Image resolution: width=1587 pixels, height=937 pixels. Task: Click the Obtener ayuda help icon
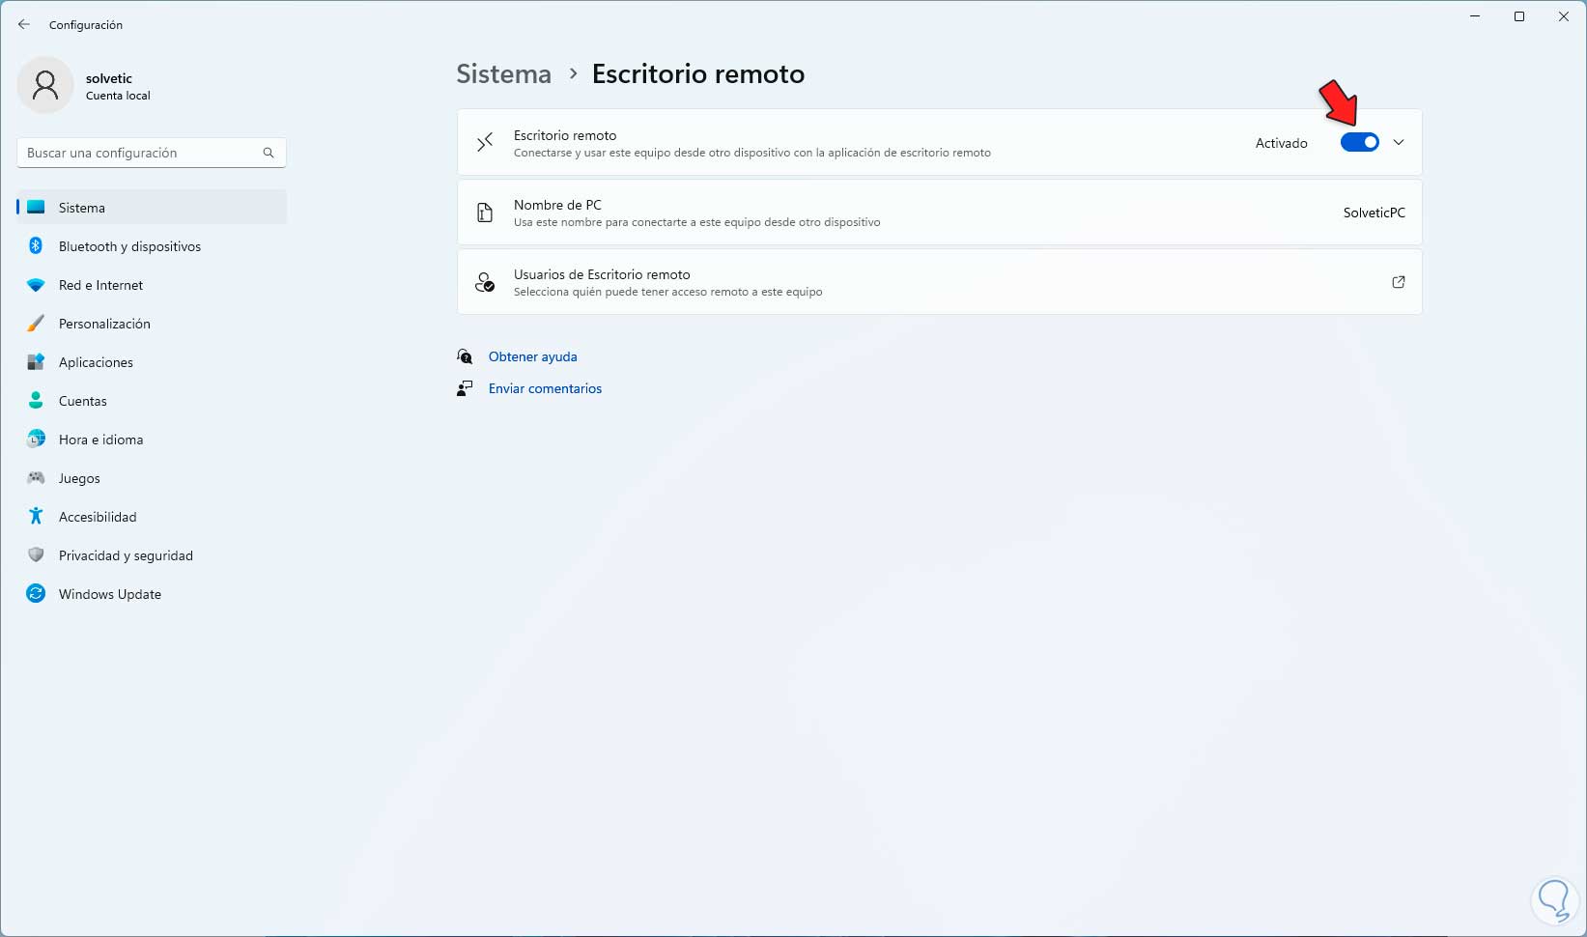pyautogui.click(x=465, y=356)
